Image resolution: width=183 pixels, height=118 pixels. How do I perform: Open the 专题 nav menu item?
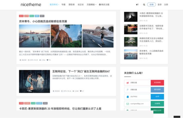click(x=63, y=5)
